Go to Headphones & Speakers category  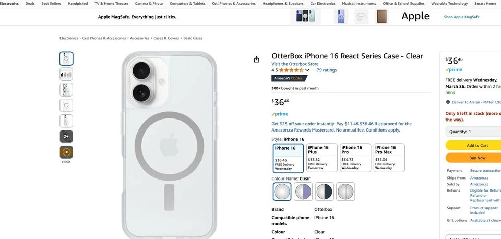[x=283, y=3]
